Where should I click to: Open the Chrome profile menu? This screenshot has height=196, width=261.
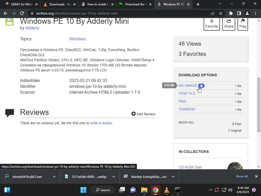(x=247, y=13)
